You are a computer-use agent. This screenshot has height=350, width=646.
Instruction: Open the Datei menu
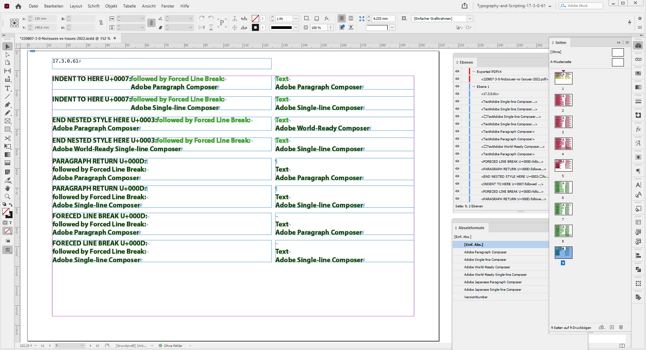pos(33,6)
